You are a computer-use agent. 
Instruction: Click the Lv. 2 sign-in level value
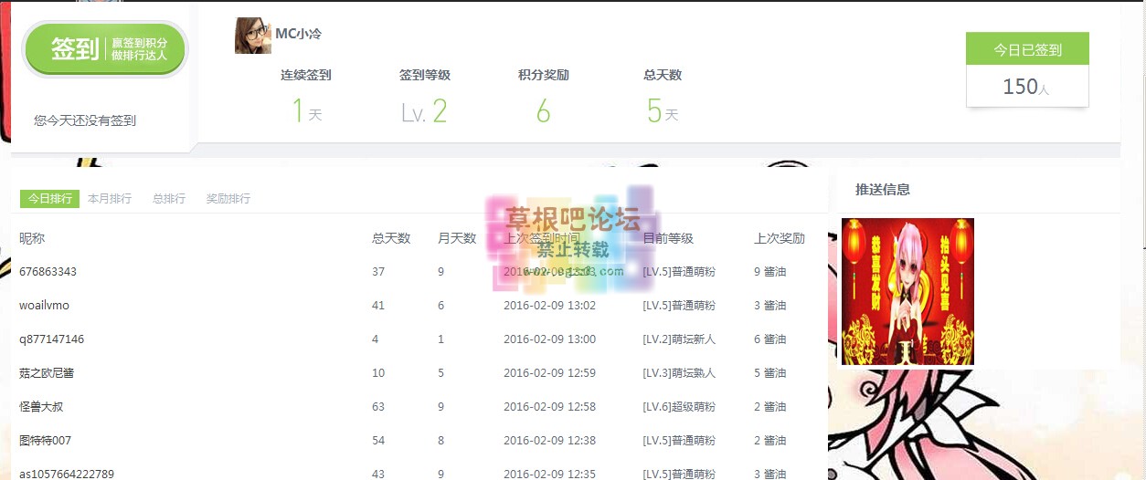pyautogui.click(x=424, y=111)
